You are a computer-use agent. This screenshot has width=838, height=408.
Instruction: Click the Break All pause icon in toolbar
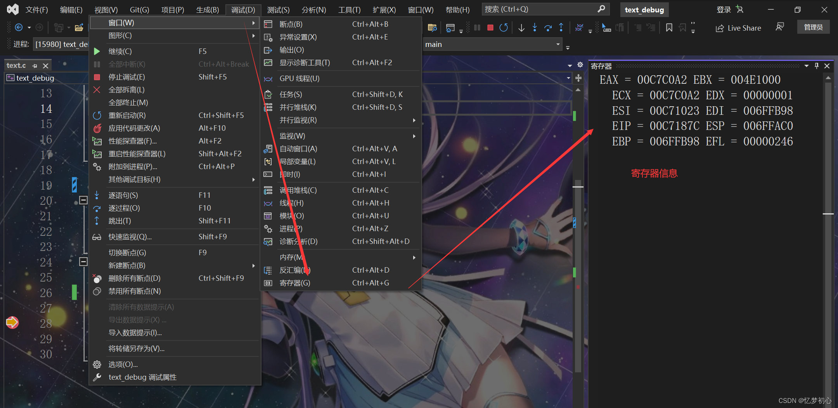click(x=477, y=28)
